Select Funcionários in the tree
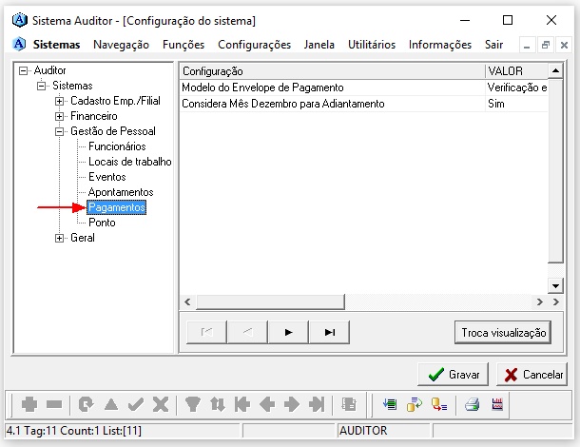 click(117, 146)
